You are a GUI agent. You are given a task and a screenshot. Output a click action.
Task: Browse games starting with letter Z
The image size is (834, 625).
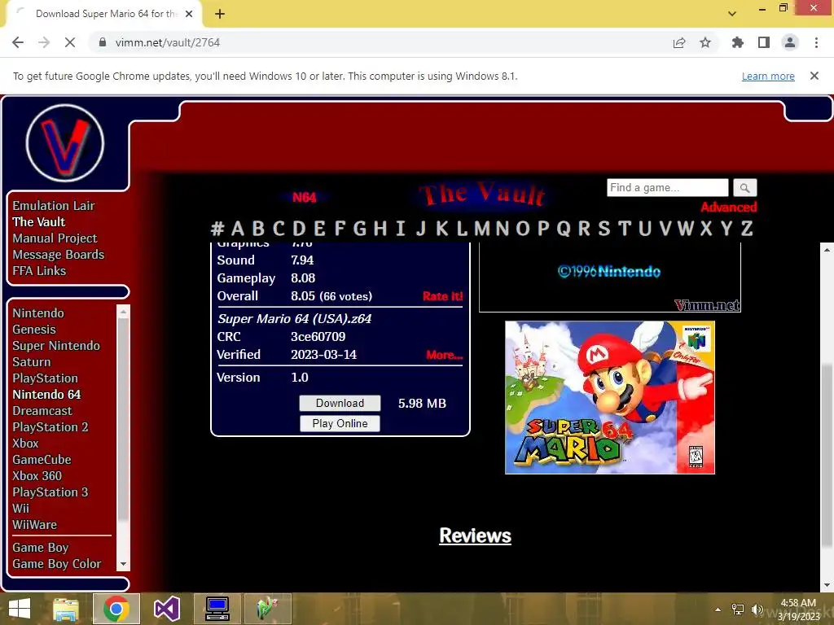coord(747,229)
